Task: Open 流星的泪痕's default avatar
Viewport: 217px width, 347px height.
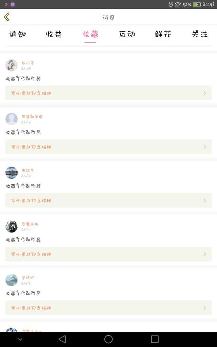Action: click(12, 119)
